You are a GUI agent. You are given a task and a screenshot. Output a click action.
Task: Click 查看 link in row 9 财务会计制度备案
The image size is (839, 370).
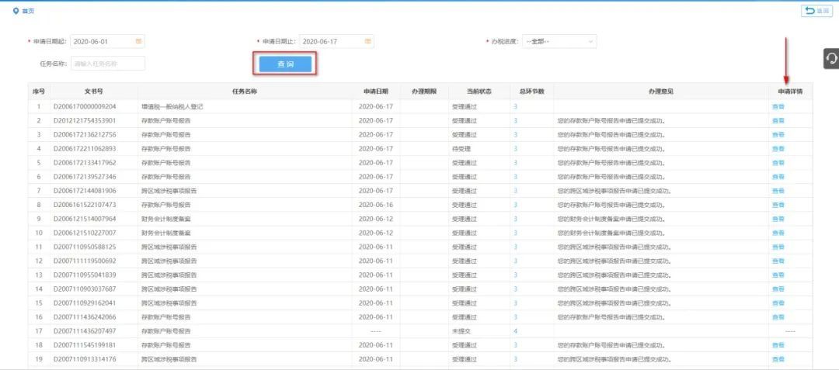778,219
